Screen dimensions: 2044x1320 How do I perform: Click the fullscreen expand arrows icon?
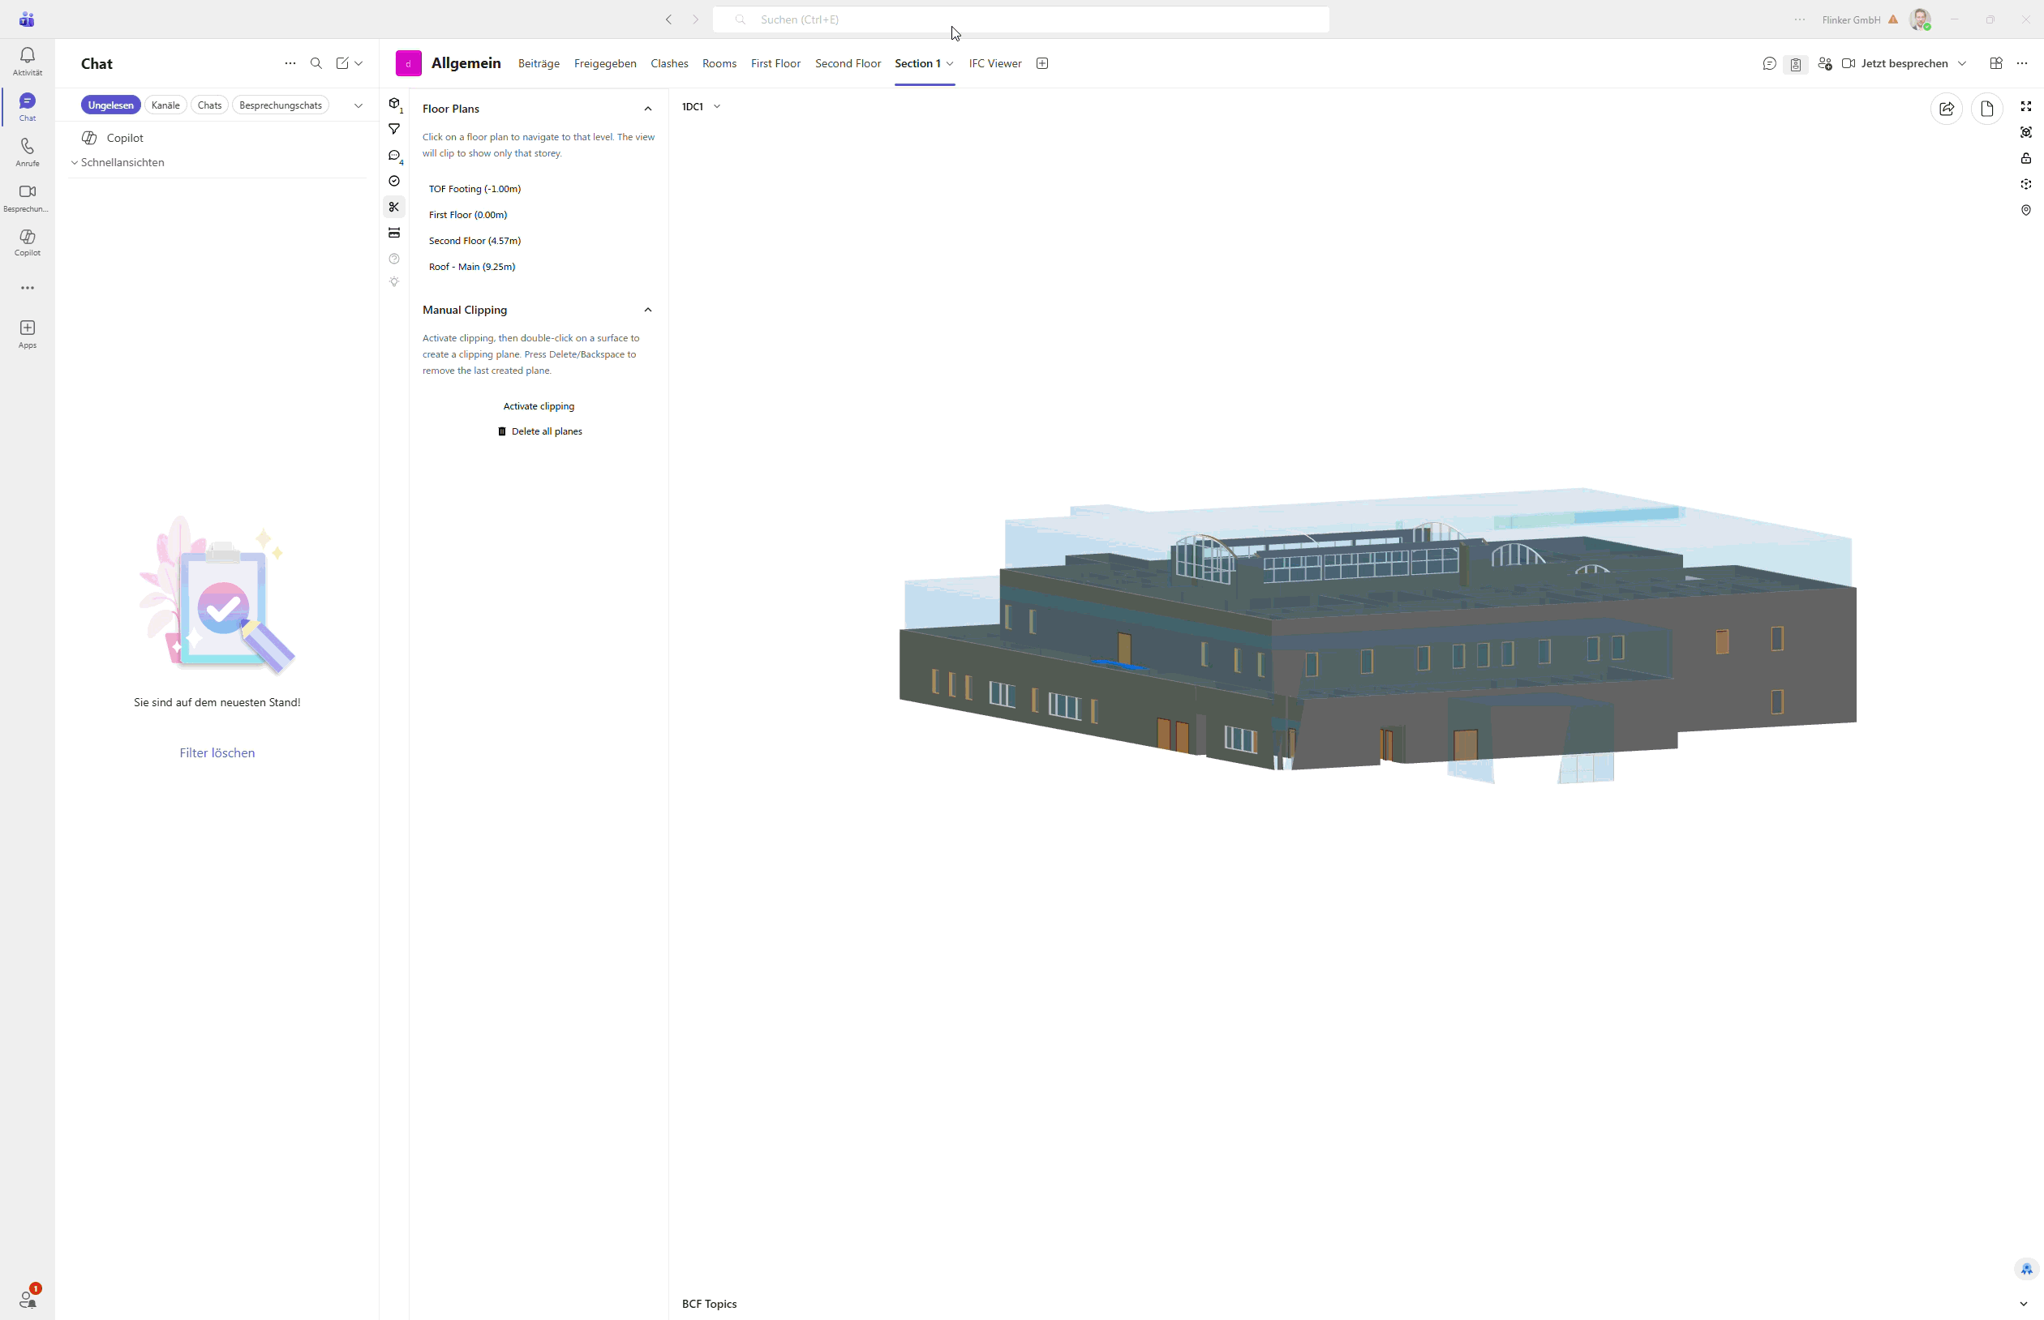pyautogui.click(x=2026, y=106)
